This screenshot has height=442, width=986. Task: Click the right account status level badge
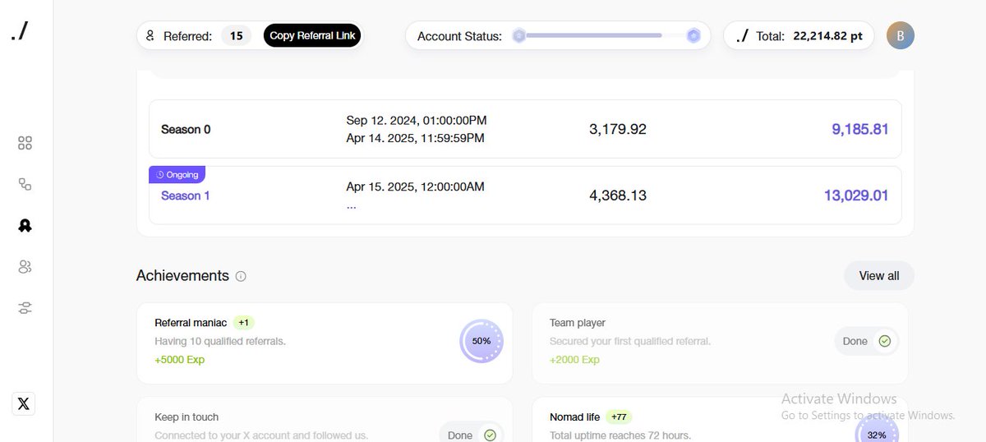click(x=693, y=35)
